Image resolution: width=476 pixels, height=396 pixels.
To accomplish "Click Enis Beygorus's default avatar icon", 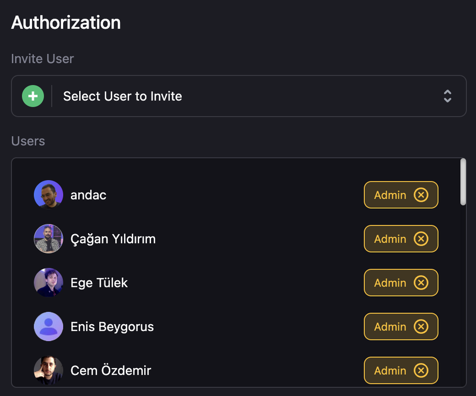I will pyautogui.click(x=49, y=327).
